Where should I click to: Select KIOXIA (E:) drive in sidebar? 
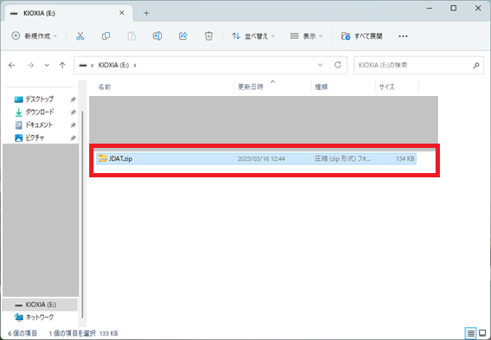40,305
